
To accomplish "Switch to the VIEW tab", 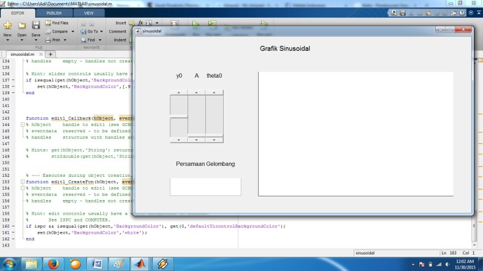I will (89, 12).
